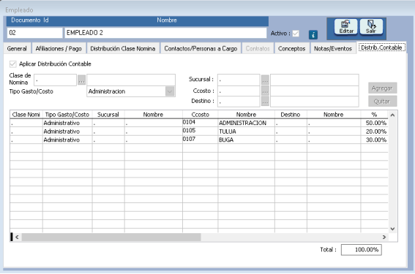Select the 50.00% cell
The image size is (415, 274).
[374, 123]
